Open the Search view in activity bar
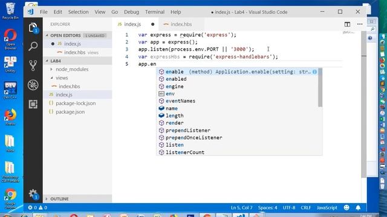This screenshot has height=217, width=387. pos(33,46)
